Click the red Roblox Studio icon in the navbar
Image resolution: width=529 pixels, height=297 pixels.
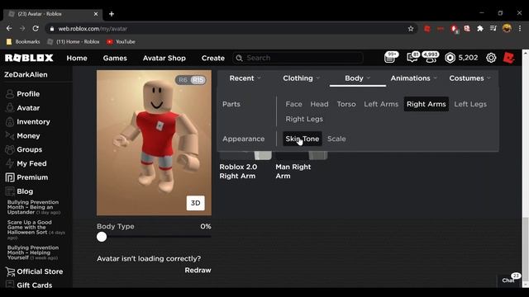[508, 58]
